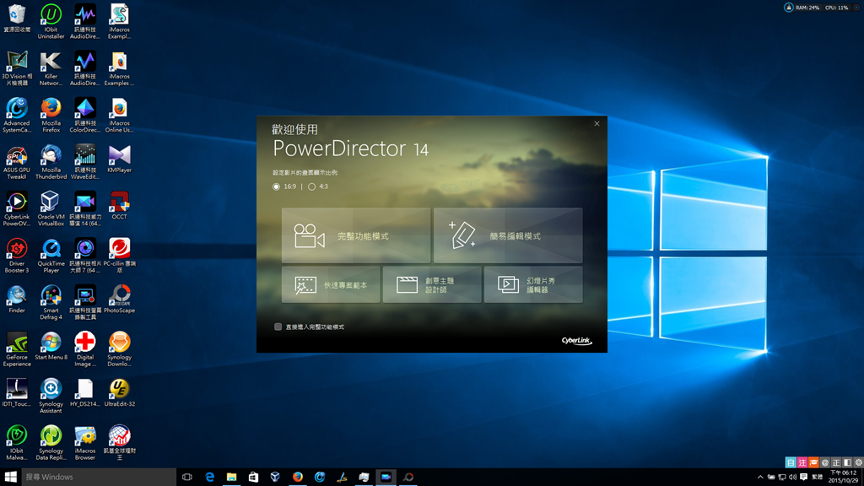Click the RAM usage monitor widget

coord(807,8)
